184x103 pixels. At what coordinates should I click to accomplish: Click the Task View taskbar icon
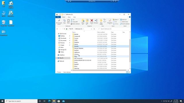coord(45,101)
